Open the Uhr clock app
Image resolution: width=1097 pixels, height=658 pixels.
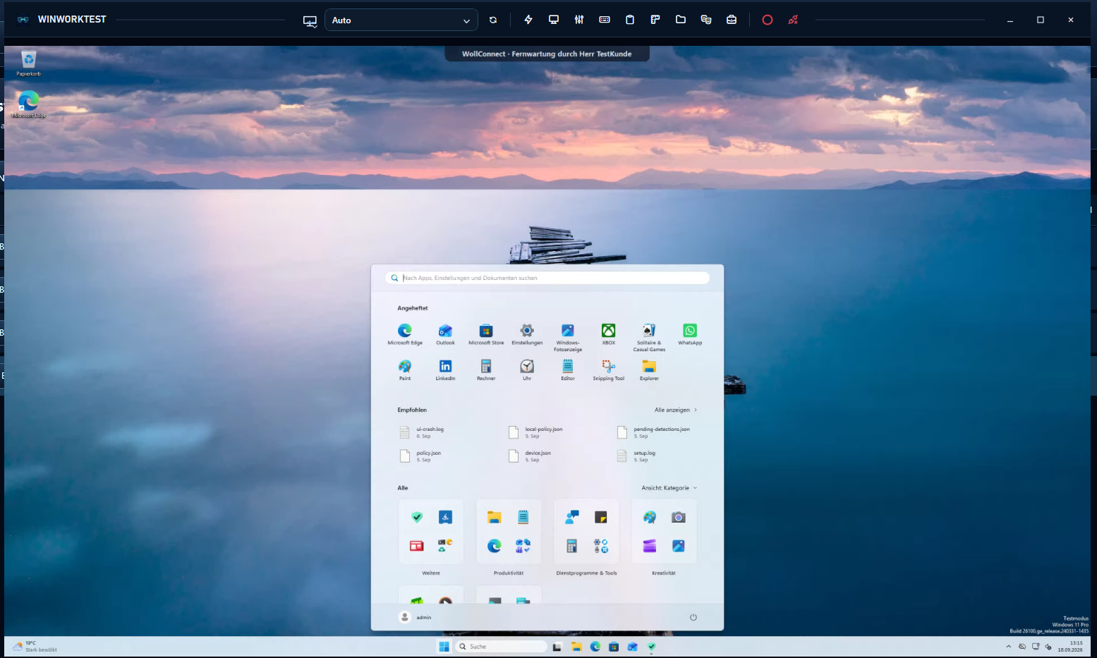527,370
